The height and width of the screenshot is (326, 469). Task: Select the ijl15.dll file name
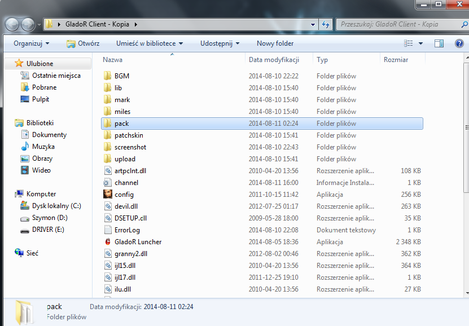point(125,265)
